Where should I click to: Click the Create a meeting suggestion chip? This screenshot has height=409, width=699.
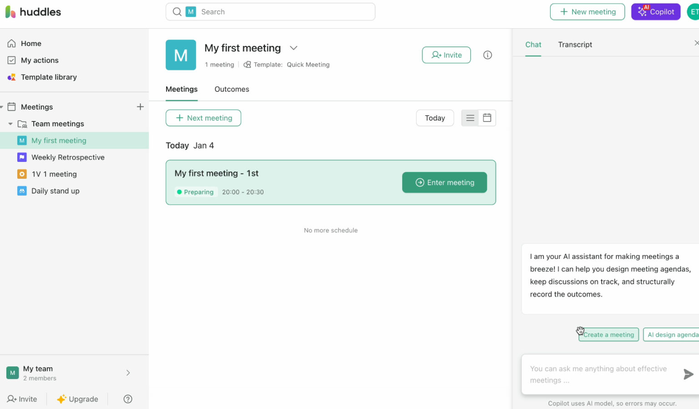[x=608, y=334]
